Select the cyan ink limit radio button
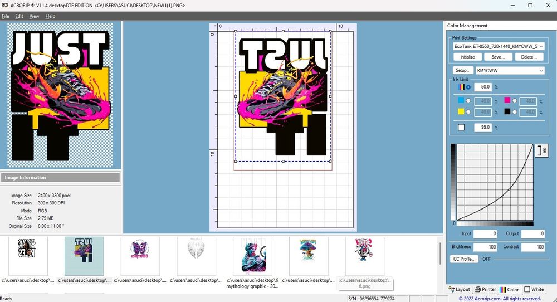This screenshot has width=557, height=302. [x=468, y=101]
